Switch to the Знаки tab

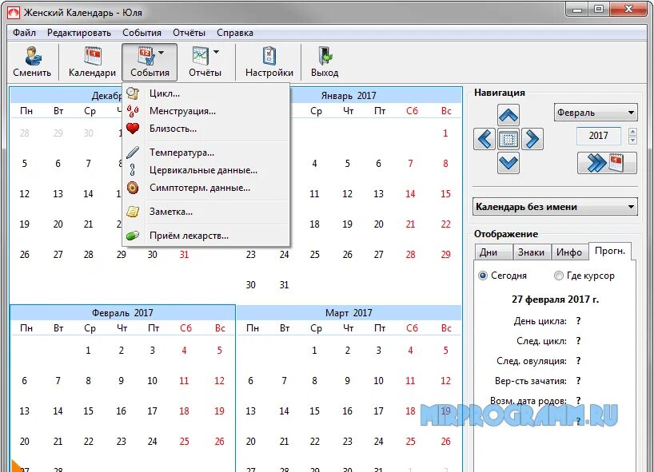531,252
